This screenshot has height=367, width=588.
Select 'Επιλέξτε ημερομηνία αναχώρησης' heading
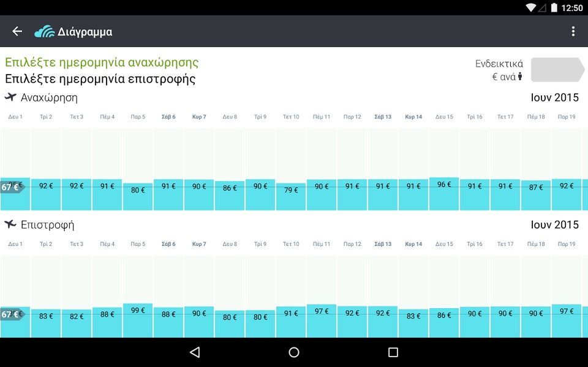tap(102, 62)
